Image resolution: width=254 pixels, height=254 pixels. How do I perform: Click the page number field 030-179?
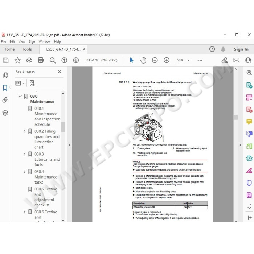pyautogui.click(x=92, y=60)
